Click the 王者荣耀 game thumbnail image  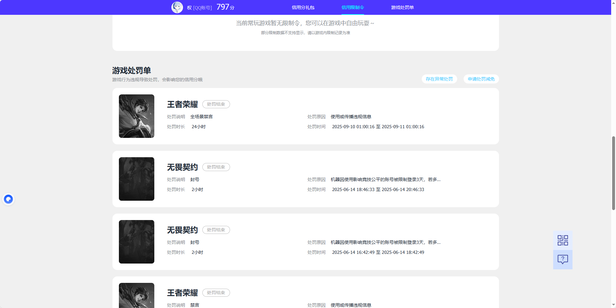136,116
